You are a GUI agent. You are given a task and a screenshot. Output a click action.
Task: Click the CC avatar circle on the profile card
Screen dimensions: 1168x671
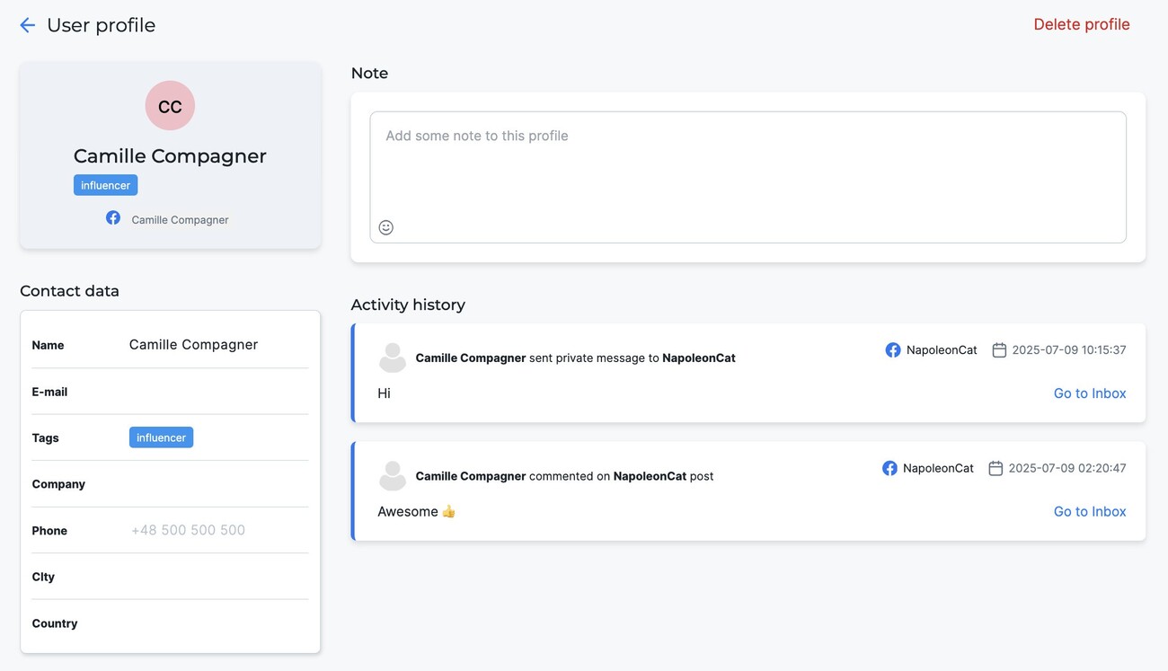(x=170, y=105)
